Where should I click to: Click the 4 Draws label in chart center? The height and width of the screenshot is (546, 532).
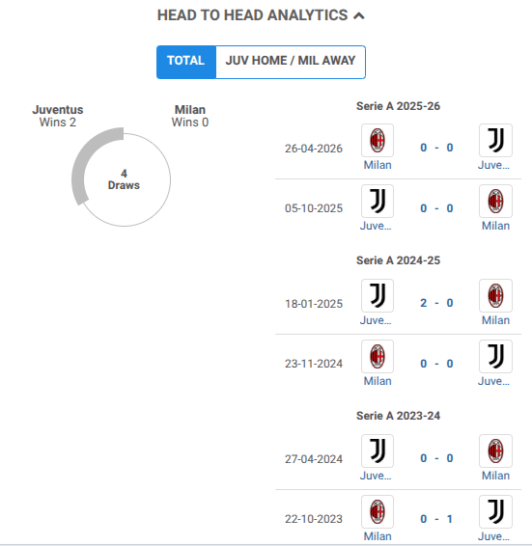click(x=124, y=179)
